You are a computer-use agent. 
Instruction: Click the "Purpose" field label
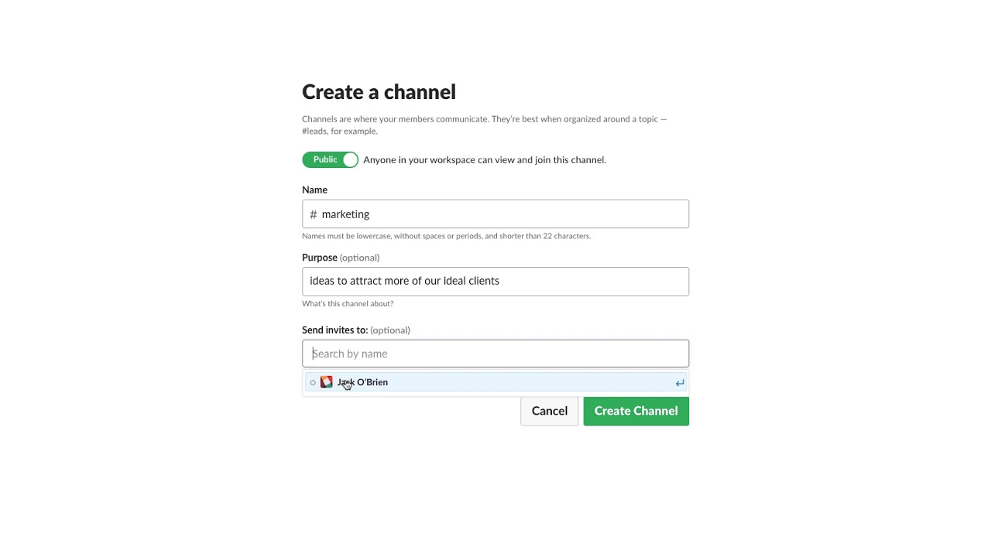point(319,258)
